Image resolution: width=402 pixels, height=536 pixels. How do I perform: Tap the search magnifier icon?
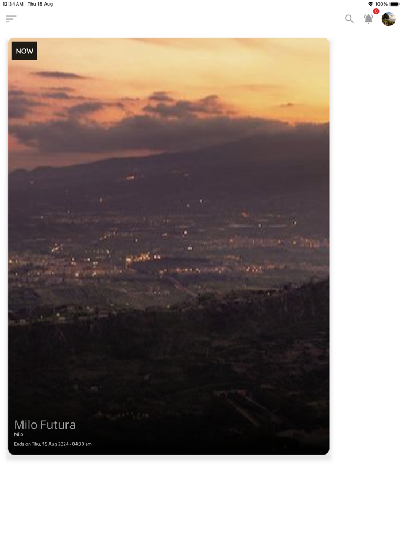pyautogui.click(x=349, y=19)
